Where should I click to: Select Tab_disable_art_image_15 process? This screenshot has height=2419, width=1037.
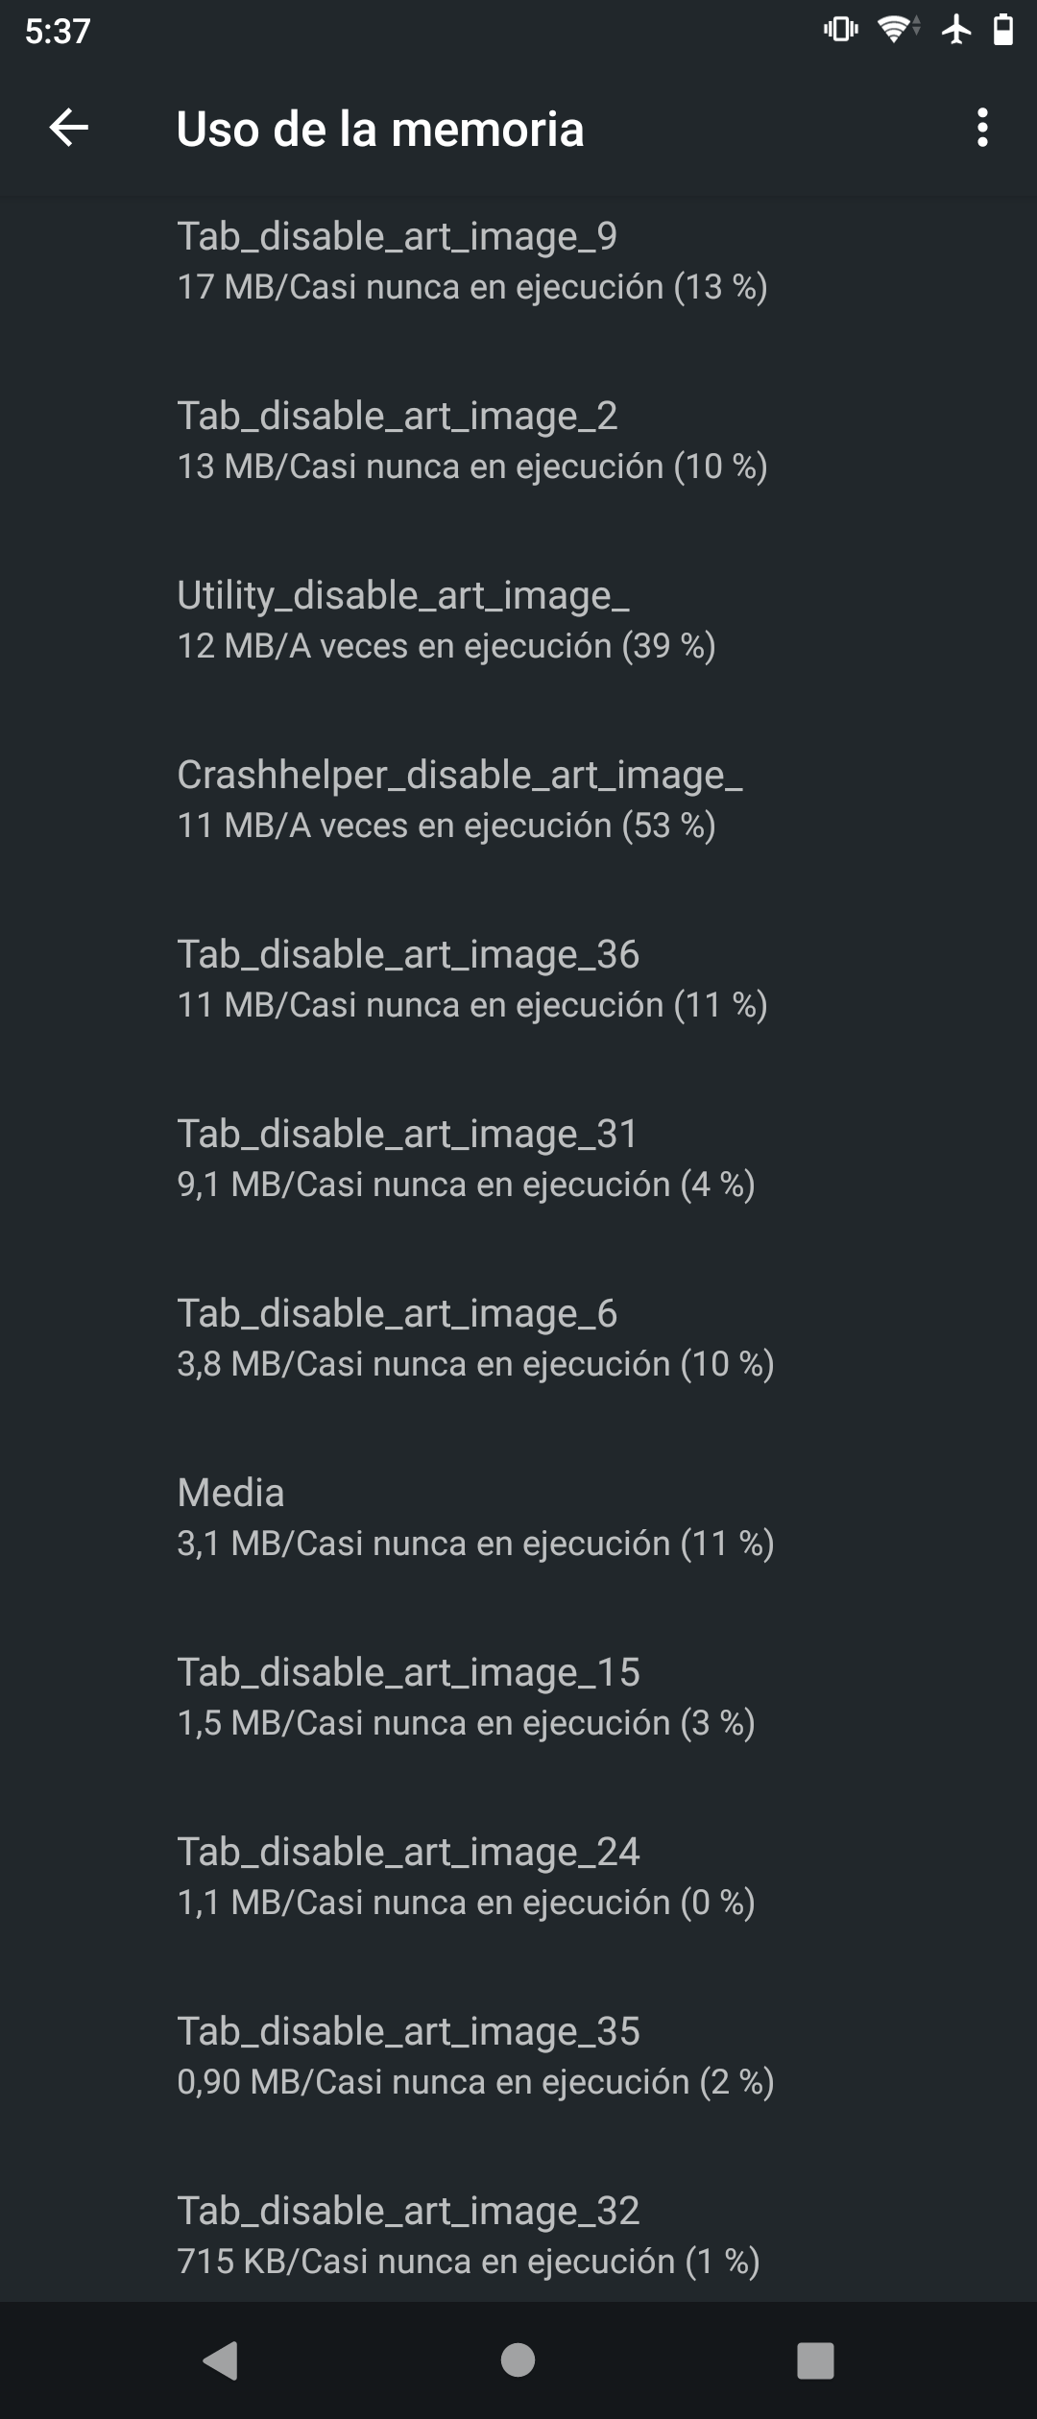point(518,1697)
